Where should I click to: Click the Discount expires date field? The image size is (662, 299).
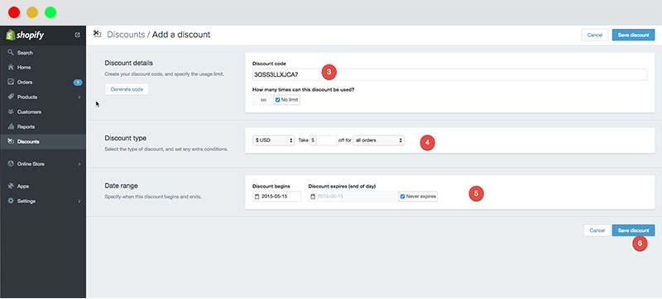[x=353, y=197]
